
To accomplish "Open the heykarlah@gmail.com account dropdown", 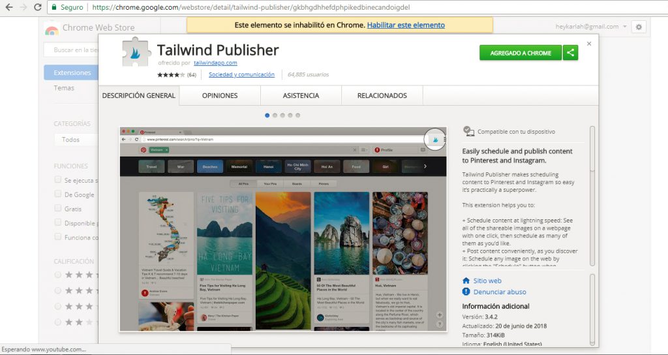I will (x=591, y=26).
